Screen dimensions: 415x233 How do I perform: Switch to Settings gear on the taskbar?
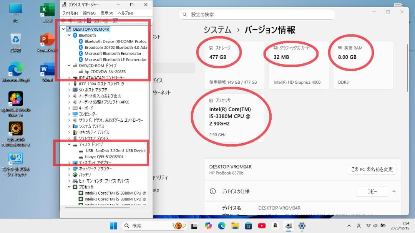tap(302, 226)
